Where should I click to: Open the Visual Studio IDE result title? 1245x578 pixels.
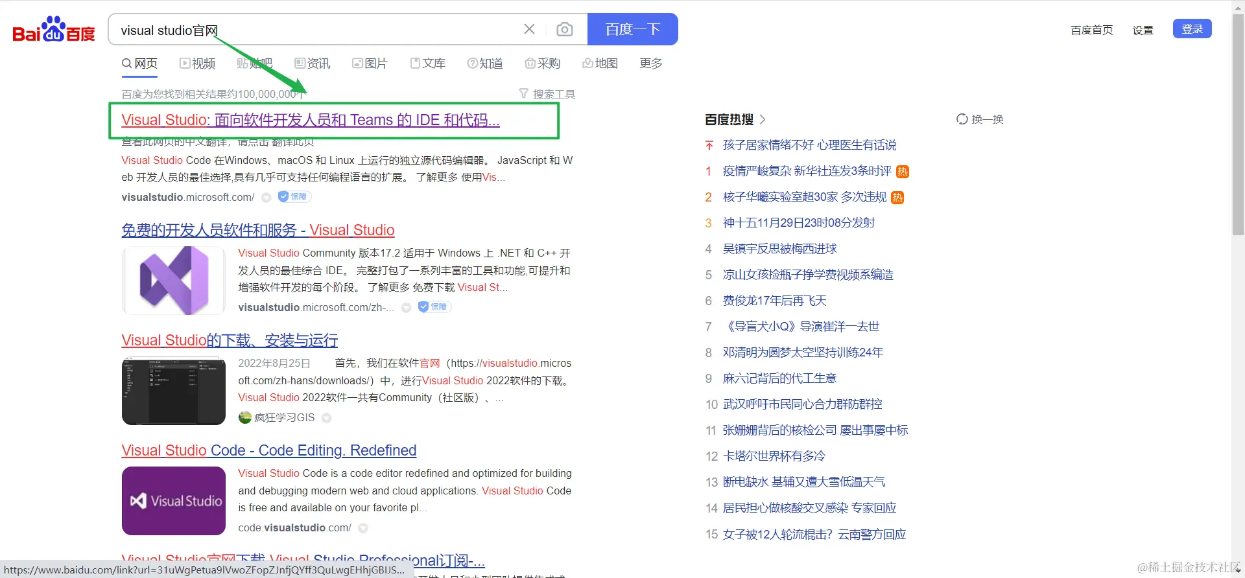pos(311,120)
